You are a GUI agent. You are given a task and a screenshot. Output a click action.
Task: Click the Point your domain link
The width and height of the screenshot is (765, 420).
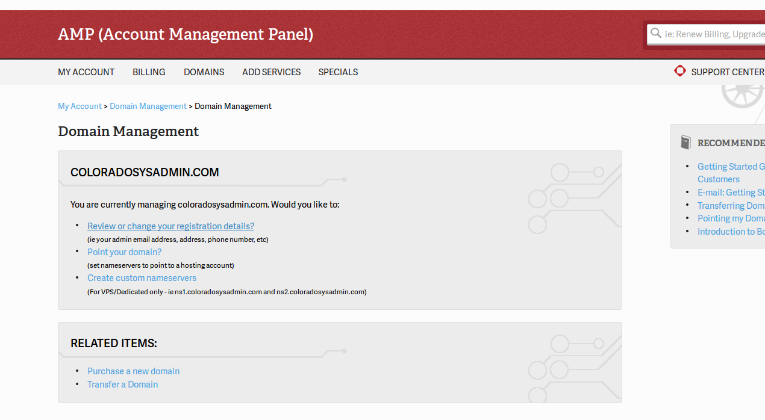tap(124, 252)
